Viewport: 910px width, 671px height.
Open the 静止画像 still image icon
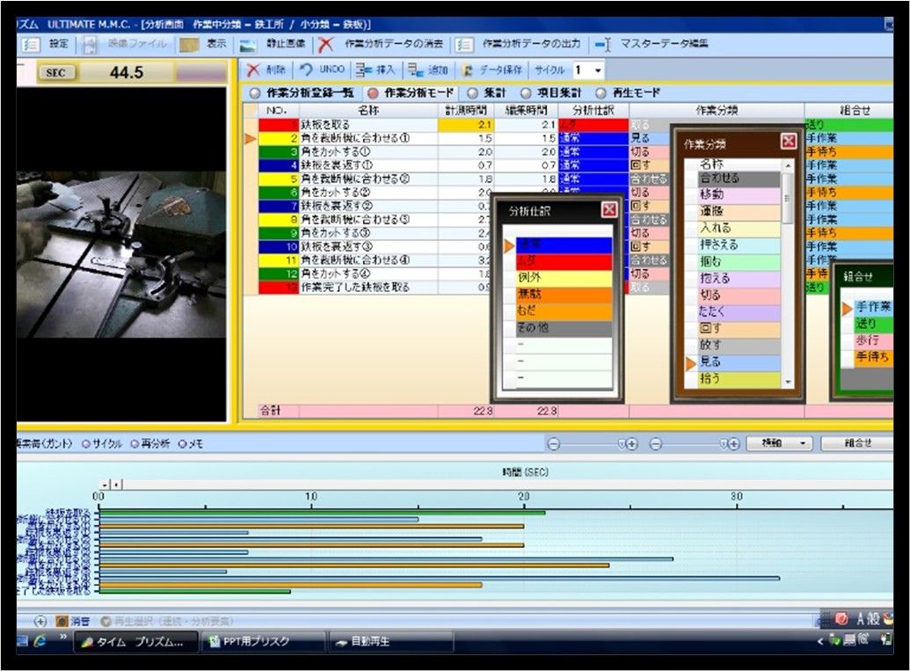click(248, 45)
